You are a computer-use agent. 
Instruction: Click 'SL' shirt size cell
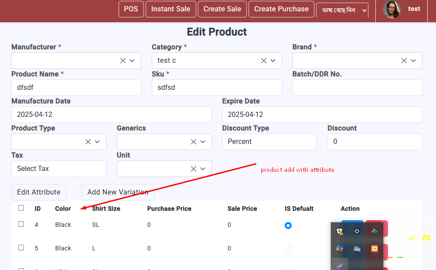(x=95, y=225)
